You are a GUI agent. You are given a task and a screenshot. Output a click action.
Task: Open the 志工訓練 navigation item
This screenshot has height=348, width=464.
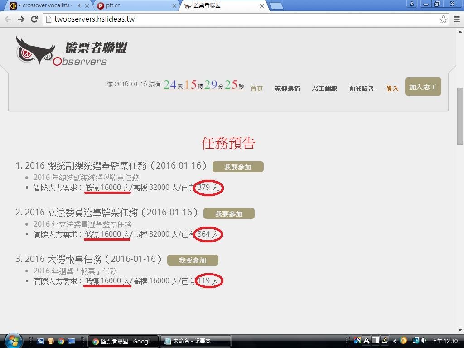[324, 88]
